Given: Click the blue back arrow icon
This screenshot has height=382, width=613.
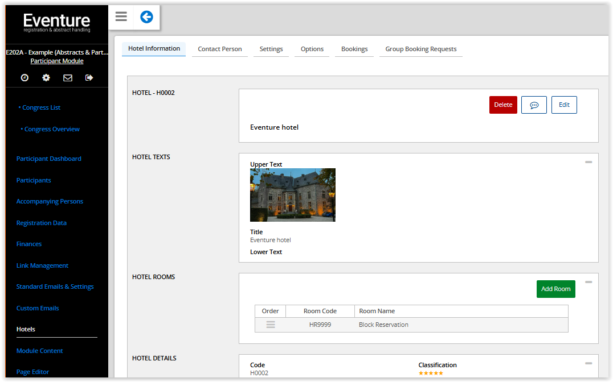Looking at the screenshot, I should point(146,17).
